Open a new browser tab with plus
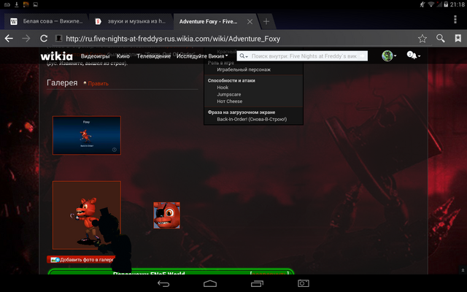The height and width of the screenshot is (292, 467). coord(266,21)
